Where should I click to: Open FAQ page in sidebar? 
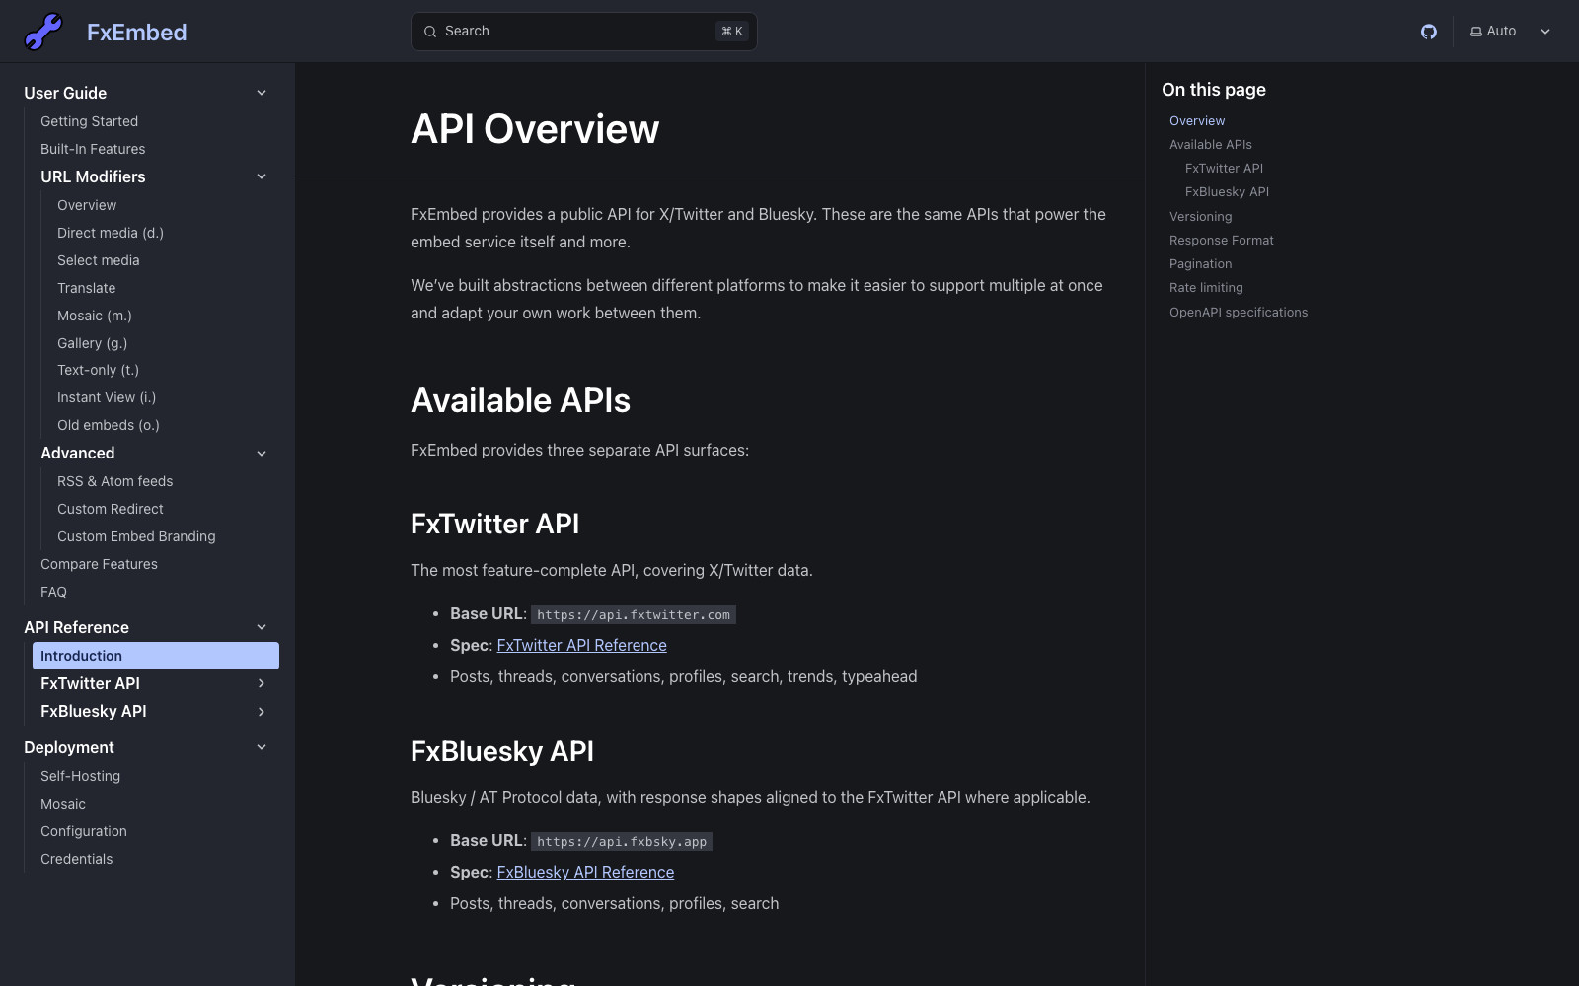tap(53, 592)
